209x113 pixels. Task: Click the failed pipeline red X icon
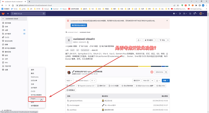click(x=152, y=72)
